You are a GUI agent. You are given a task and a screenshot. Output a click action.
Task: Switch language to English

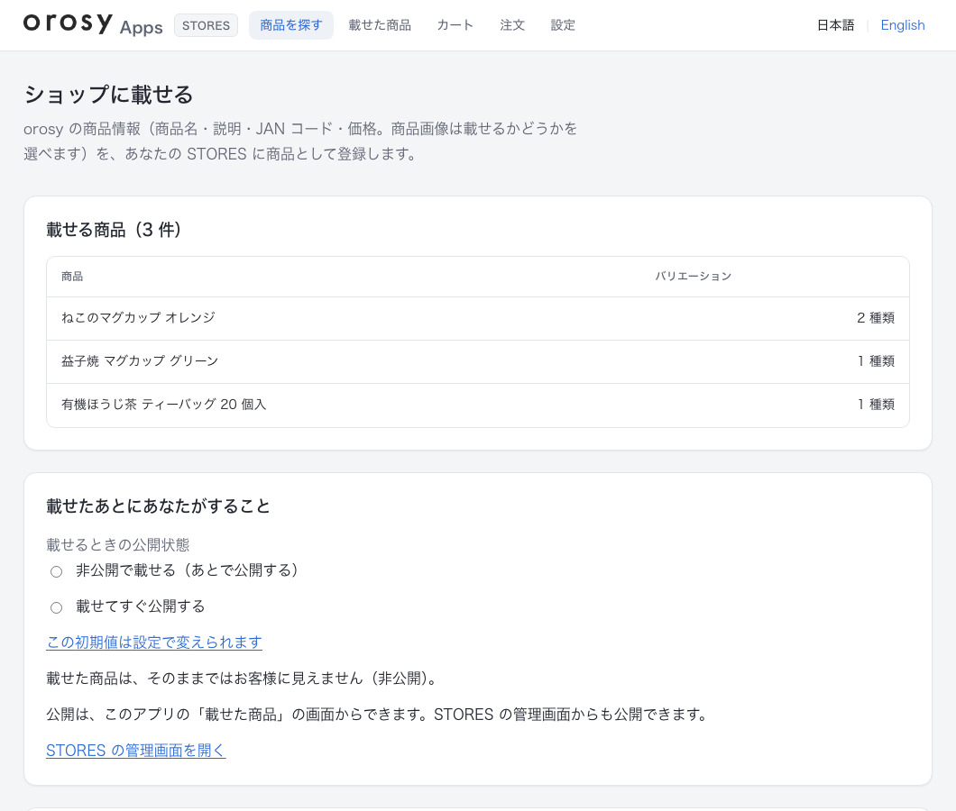pyautogui.click(x=903, y=25)
